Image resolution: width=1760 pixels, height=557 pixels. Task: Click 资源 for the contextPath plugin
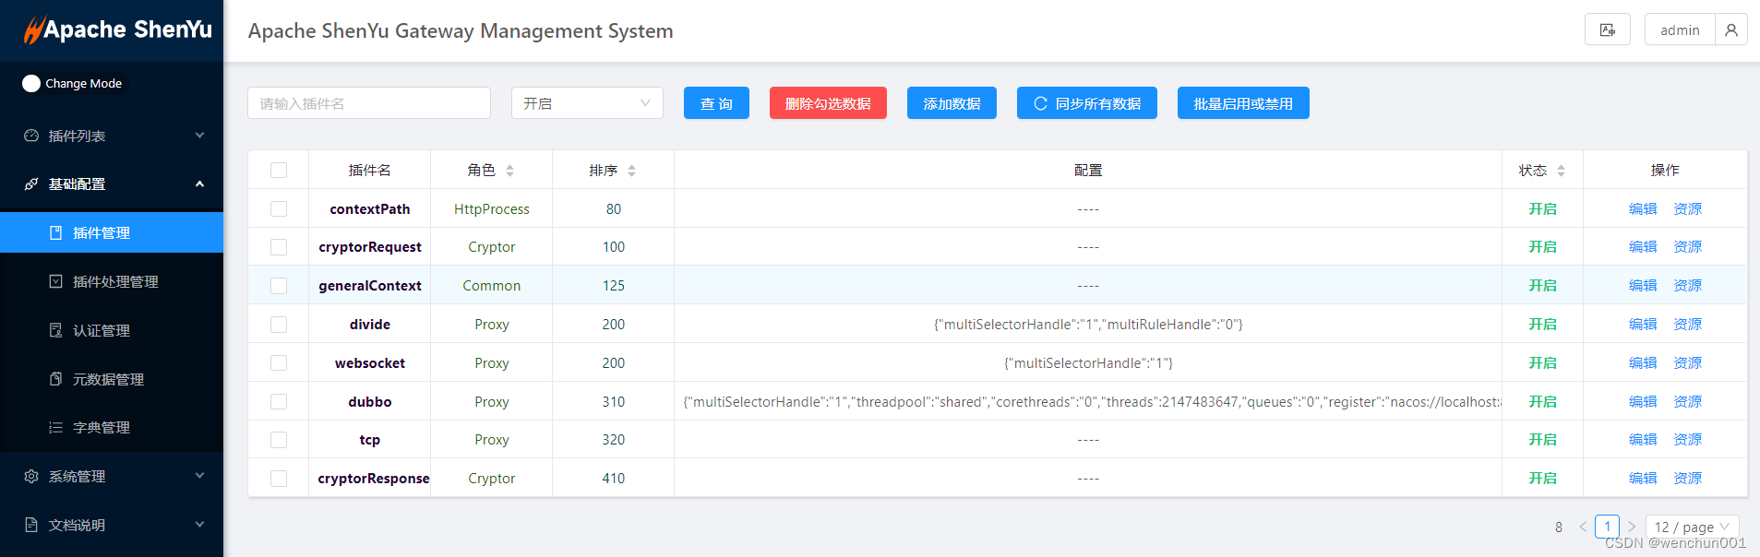point(1687,209)
